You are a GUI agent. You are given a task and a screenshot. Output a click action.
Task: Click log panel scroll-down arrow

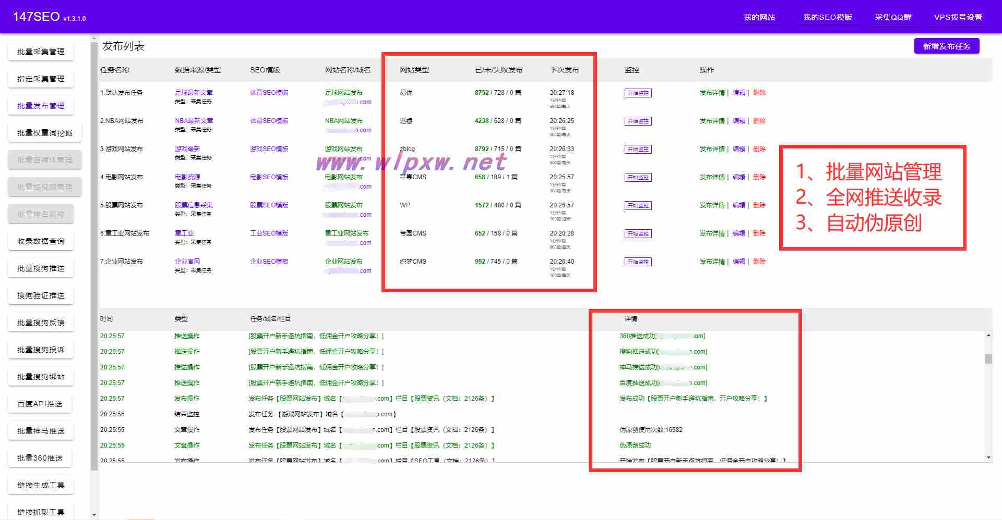tap(988, 457)
